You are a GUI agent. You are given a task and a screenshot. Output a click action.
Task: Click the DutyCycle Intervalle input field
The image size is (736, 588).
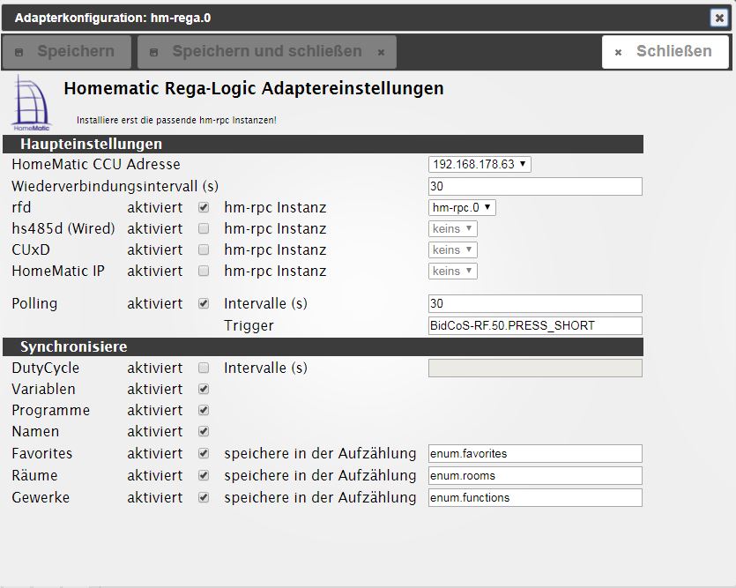(x=535, y=368)
